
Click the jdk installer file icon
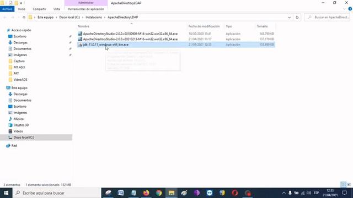[x=80, y=45]
